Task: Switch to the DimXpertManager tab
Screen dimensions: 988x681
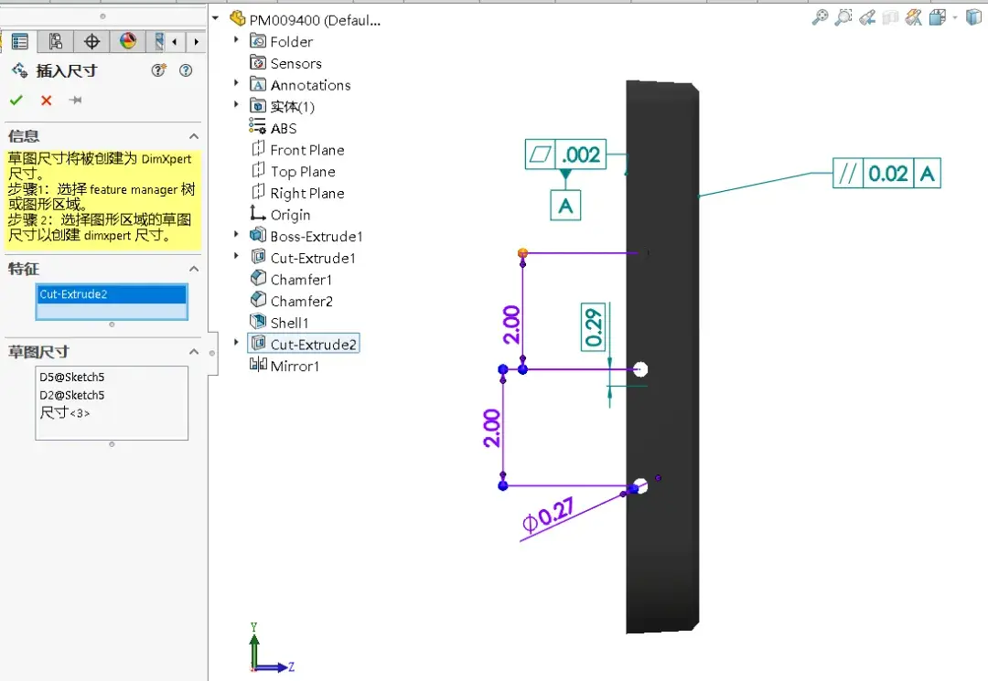Action: coord(91,41)
